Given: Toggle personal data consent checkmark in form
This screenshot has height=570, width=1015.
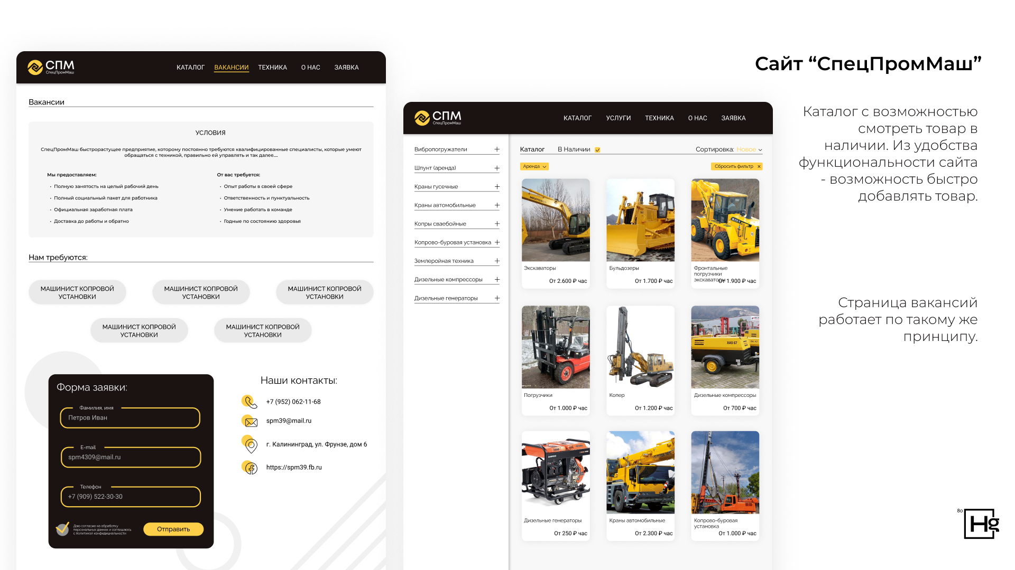Looking at the screenshot, I should pyautogui.click(x=63, y=528).
